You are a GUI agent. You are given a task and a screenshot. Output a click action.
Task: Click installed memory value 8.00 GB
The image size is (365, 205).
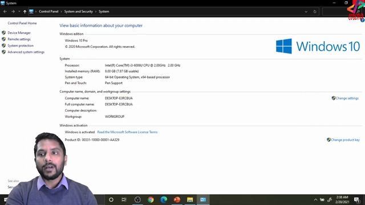point(121,71)
